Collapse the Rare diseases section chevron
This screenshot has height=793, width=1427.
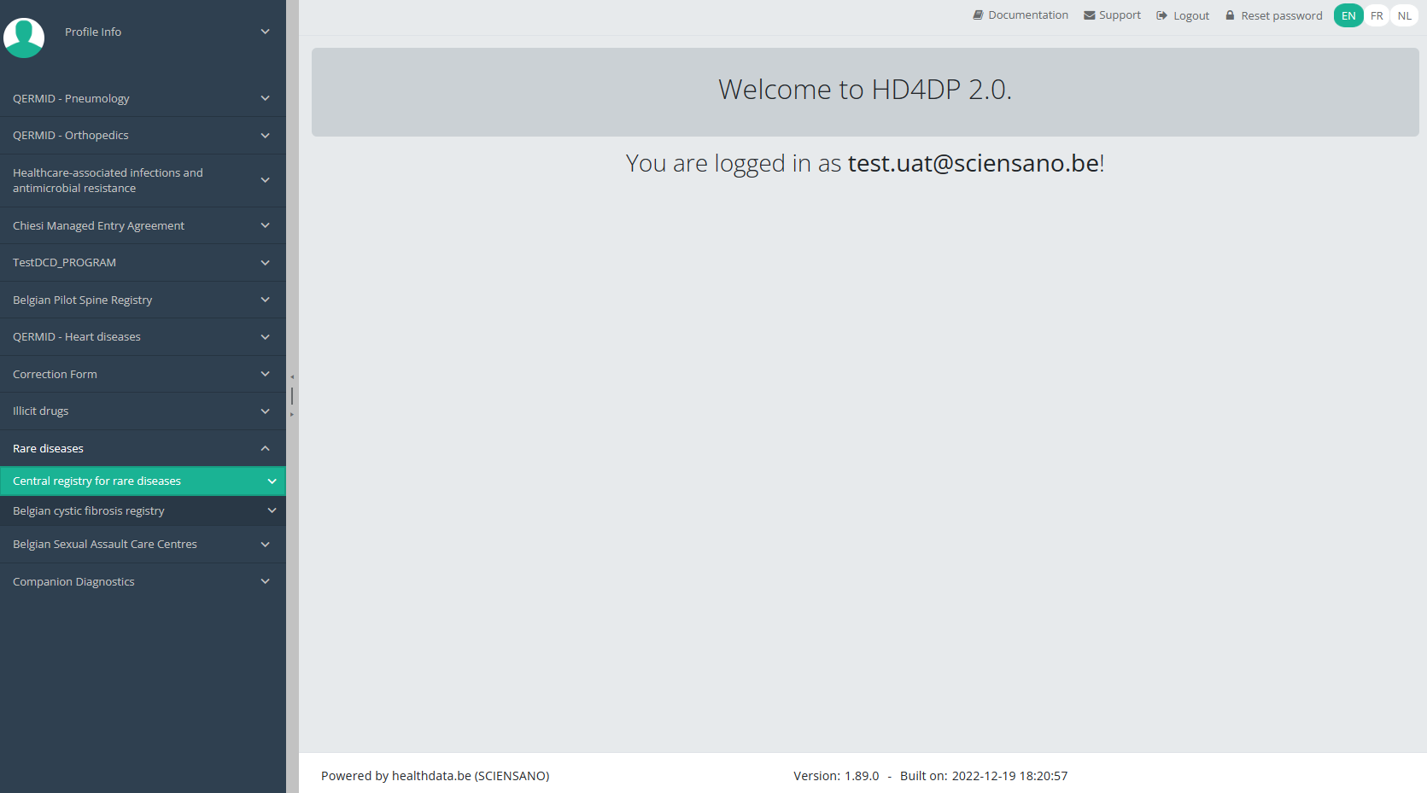coord(265,448)
